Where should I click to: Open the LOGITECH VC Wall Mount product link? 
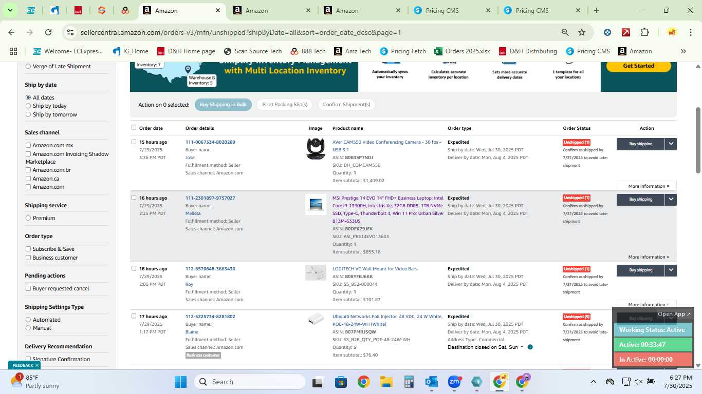375,269
